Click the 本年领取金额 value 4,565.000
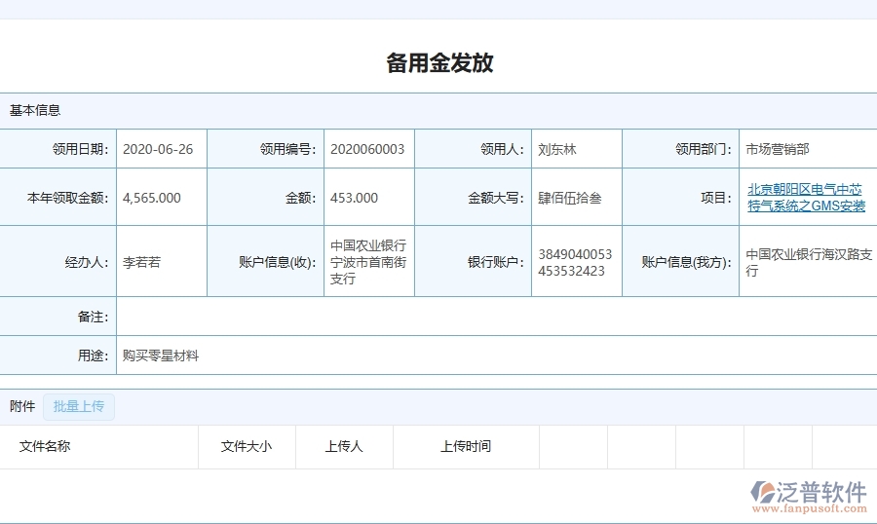Screen dimensions: 877x524 (153, 198)
